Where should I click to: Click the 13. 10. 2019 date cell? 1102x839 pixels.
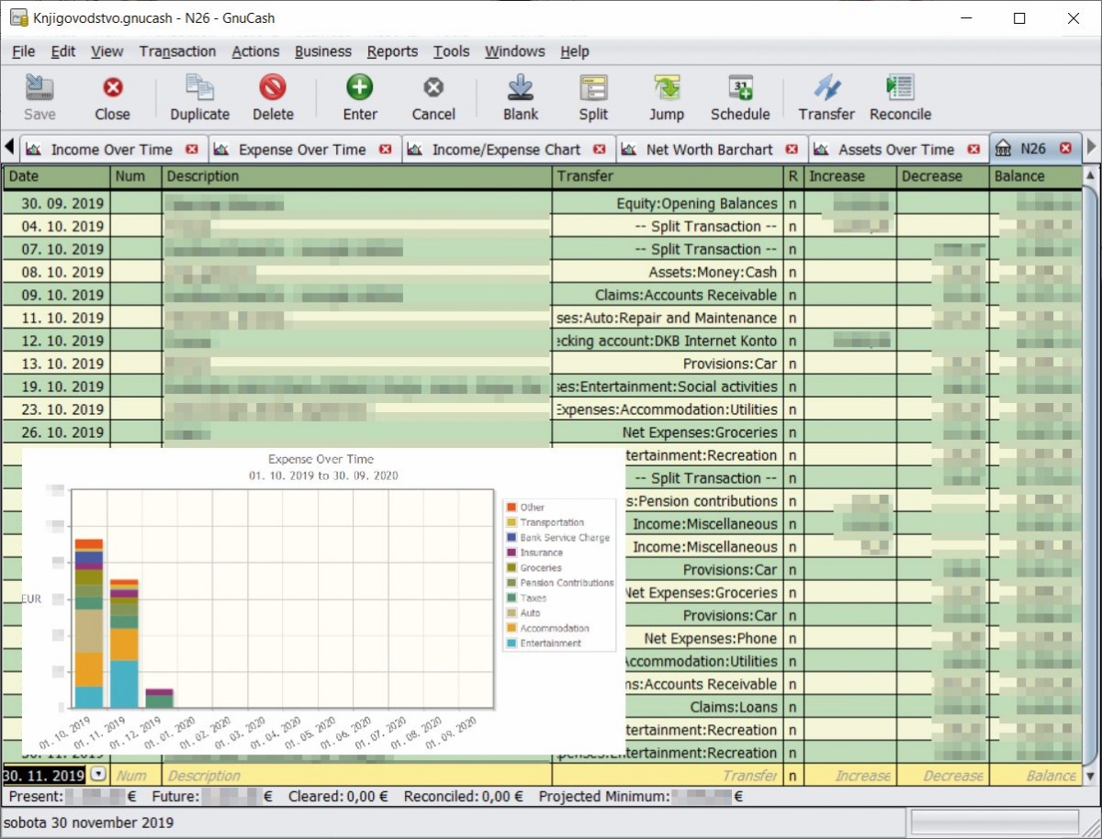pyautogui.click(x=57, y=364)
